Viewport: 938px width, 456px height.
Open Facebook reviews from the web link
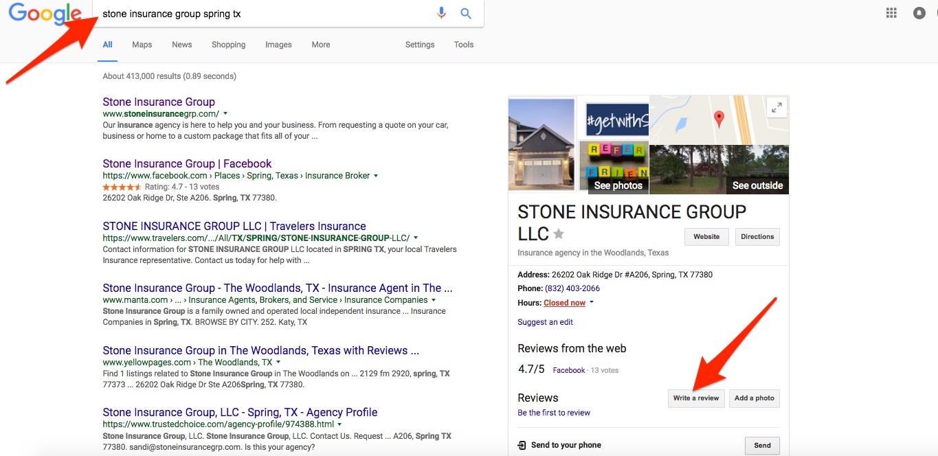[569, 370]
